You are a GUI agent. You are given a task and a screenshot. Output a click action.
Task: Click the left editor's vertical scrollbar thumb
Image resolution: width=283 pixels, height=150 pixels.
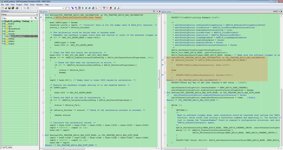[159, 79]
